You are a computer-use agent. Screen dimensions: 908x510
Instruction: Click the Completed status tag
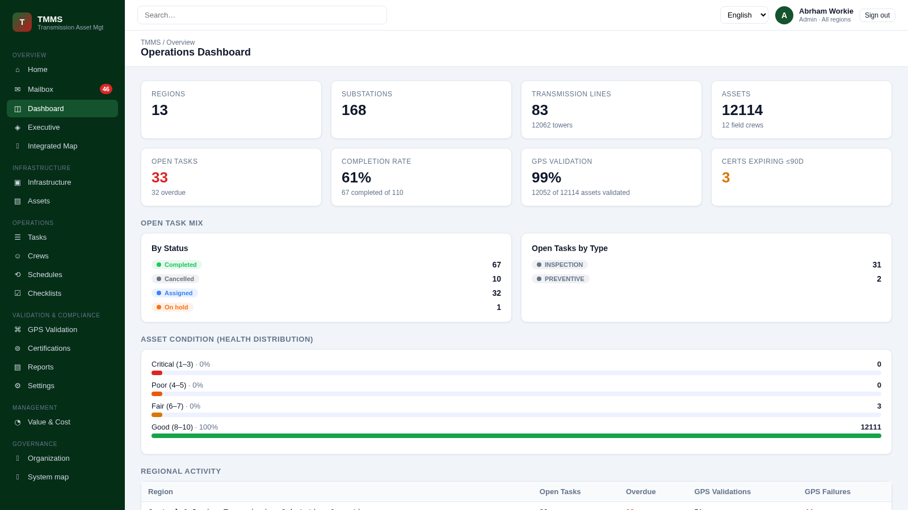coord(176,265)
